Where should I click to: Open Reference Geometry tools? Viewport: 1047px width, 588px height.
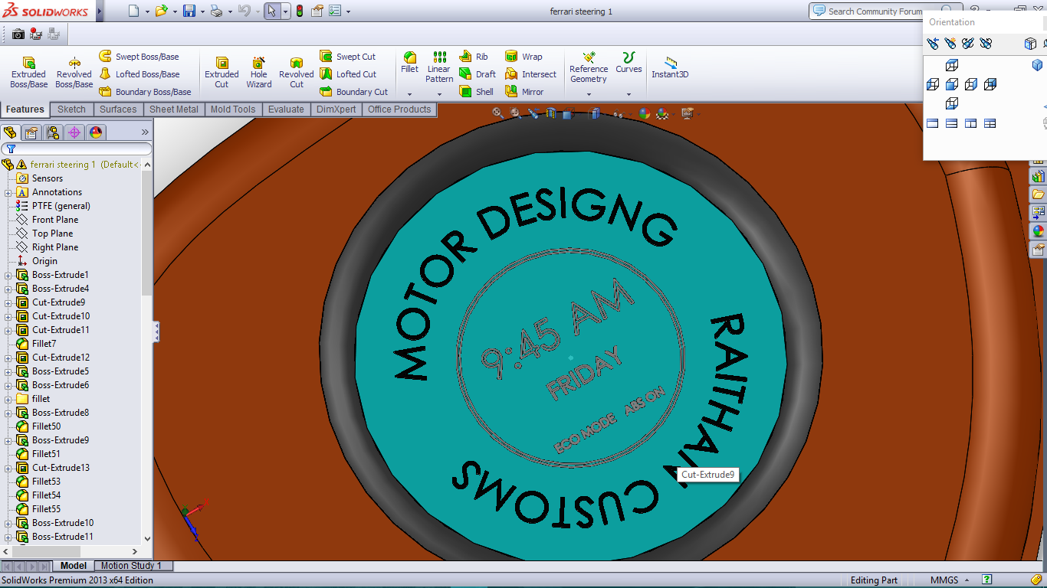pos(589,67)
